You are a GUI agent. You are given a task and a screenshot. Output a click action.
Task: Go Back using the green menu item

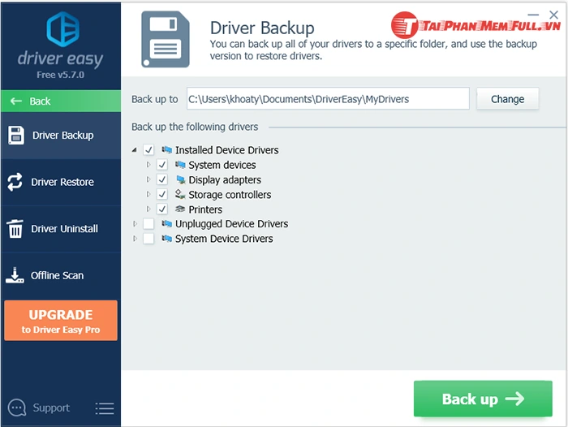(x=61, y=101)
